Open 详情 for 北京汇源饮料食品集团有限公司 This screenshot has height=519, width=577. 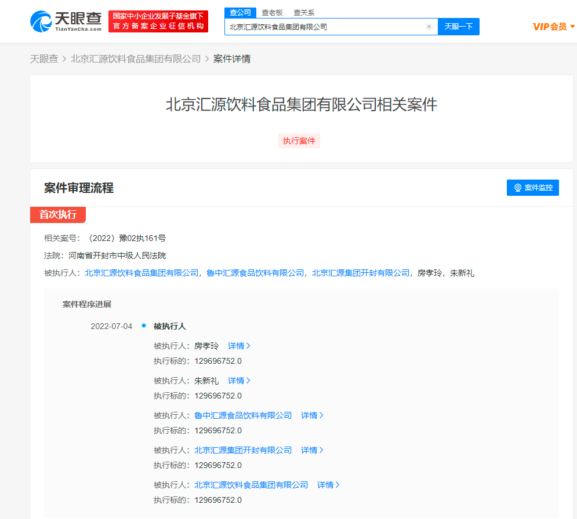click(328, 485)
